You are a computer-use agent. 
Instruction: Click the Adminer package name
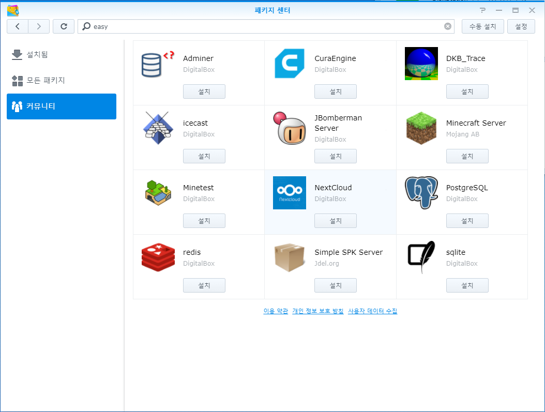198,58
